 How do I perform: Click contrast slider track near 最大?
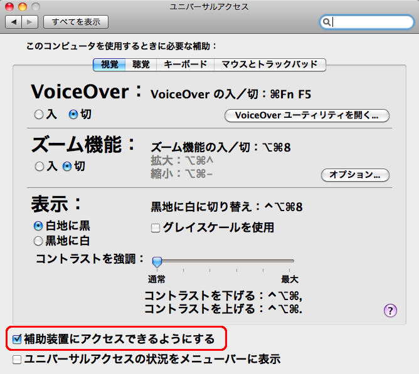click(x=289, y=261)
